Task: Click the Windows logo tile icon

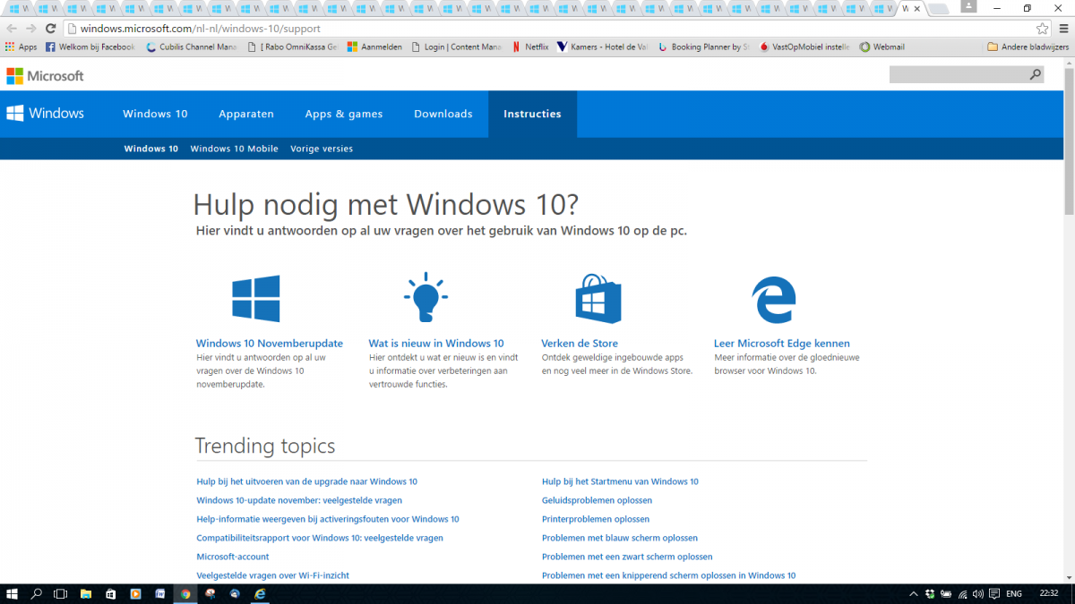Action: 256,298
